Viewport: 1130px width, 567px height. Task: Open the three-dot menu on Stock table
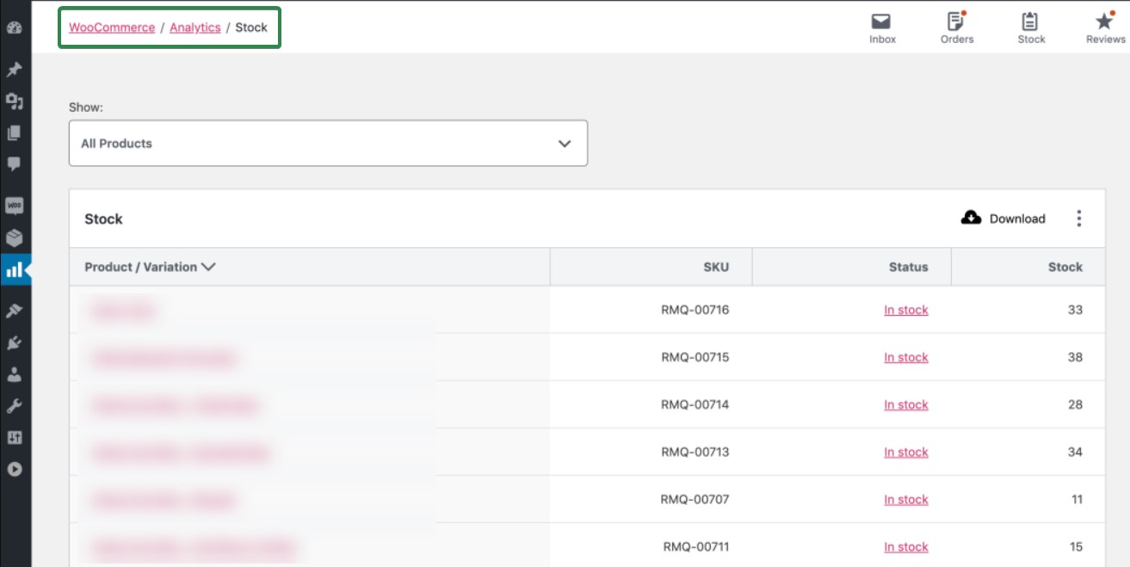pos(1079,219)
